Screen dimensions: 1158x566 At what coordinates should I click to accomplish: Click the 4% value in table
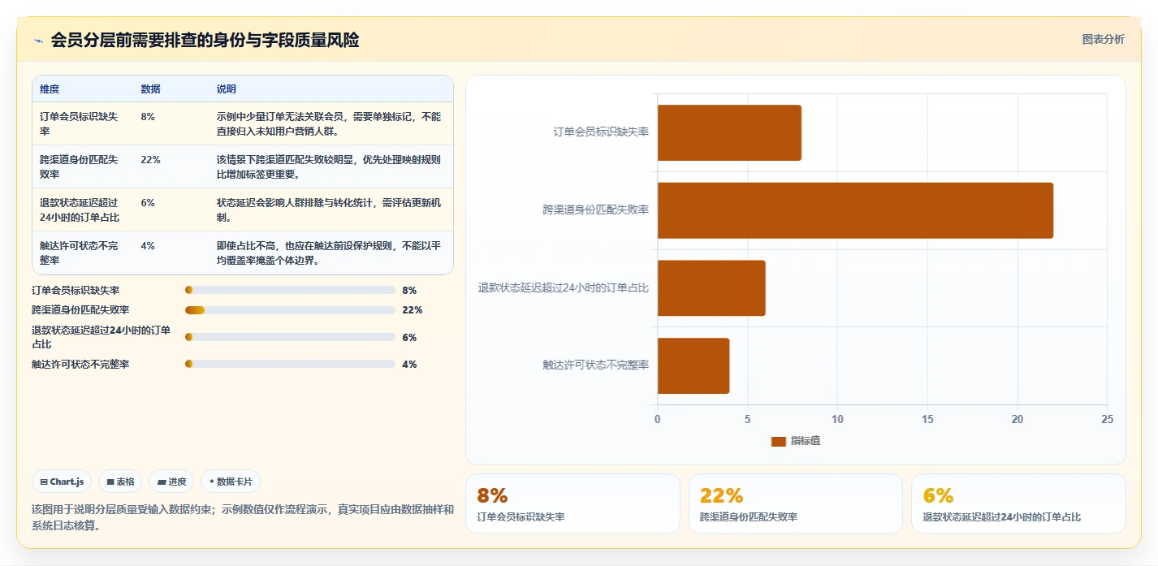tap(147, 246)
